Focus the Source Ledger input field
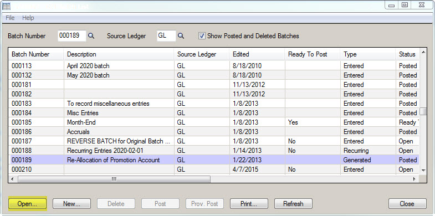Viewport: 435px width, 216px height. [166, 36]
